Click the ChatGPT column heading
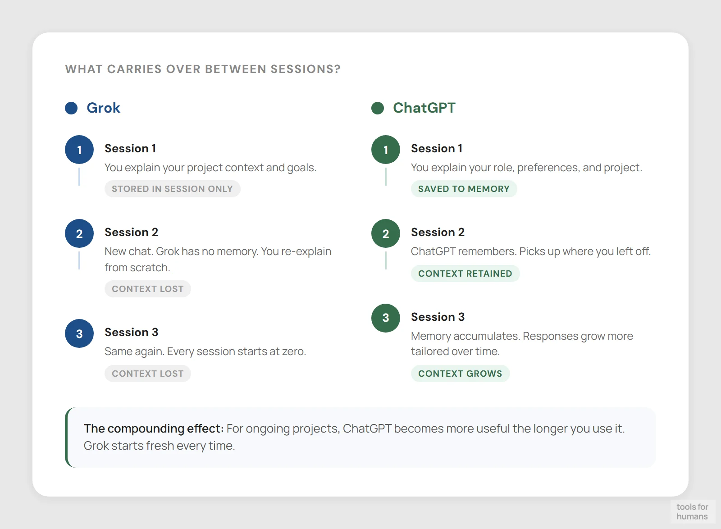 (424, 108)
